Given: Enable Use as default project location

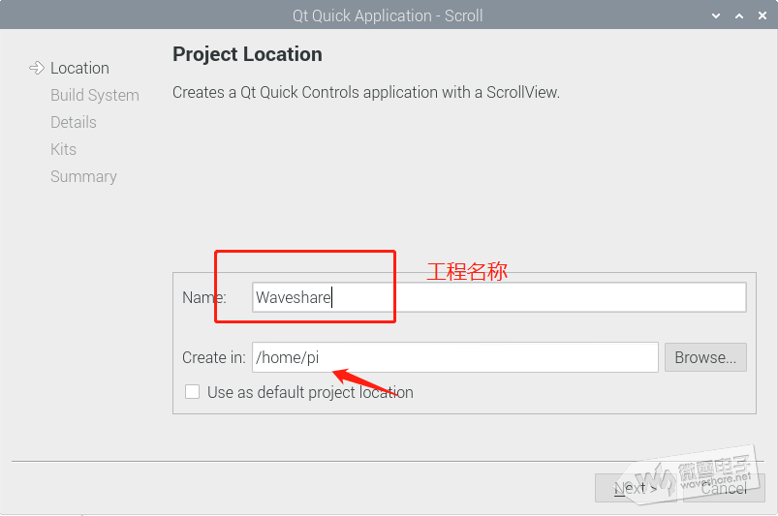Looking at the screenshot, I should (193, 392).
